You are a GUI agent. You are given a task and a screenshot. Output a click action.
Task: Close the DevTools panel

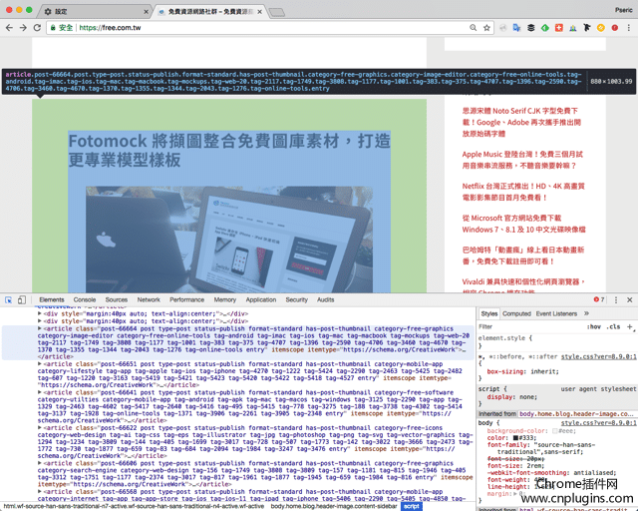(629, 300)
